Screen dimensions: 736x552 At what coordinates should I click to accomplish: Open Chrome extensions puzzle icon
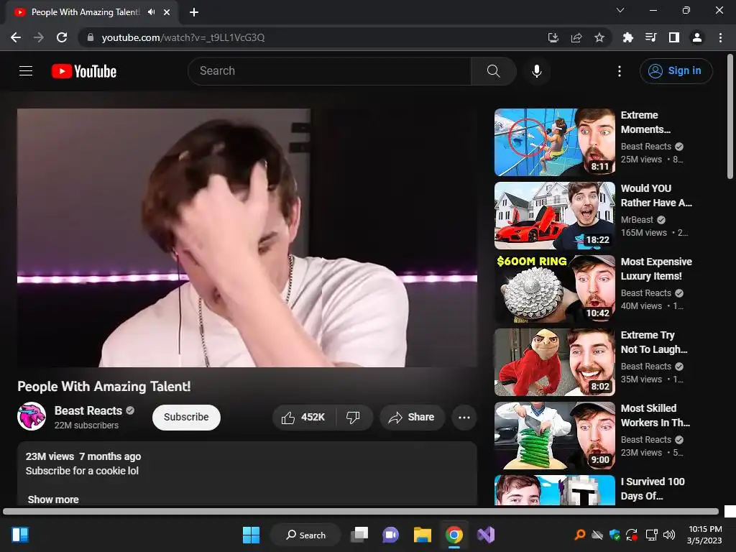coord(627,37)
